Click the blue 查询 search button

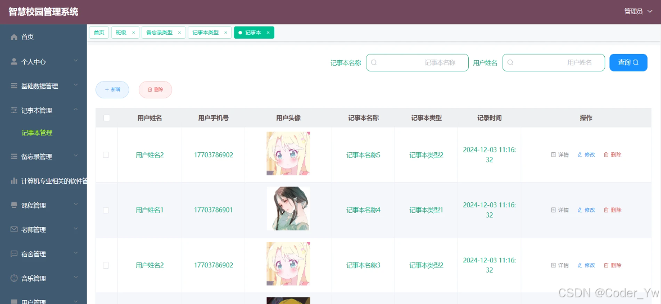coord(628,62)
